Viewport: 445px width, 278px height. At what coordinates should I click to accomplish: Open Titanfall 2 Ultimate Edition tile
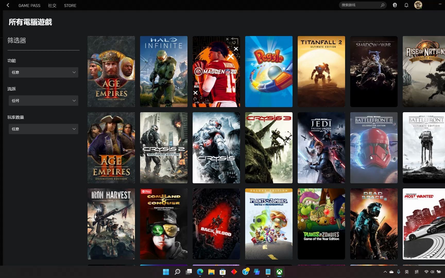coord(321,72)
